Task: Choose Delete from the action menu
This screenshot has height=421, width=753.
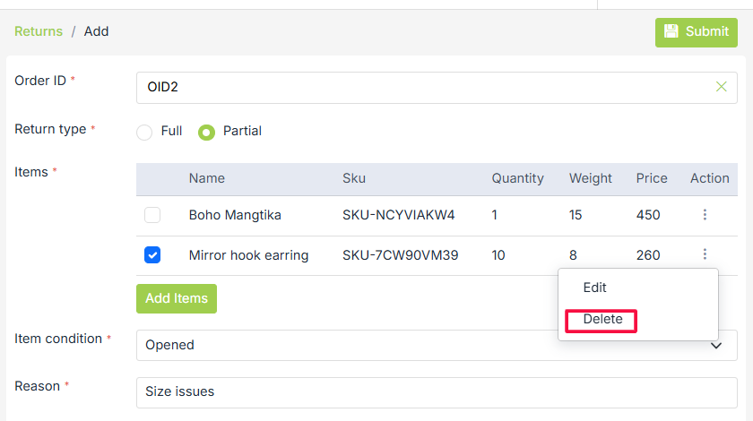Action: tap(602, 320)
